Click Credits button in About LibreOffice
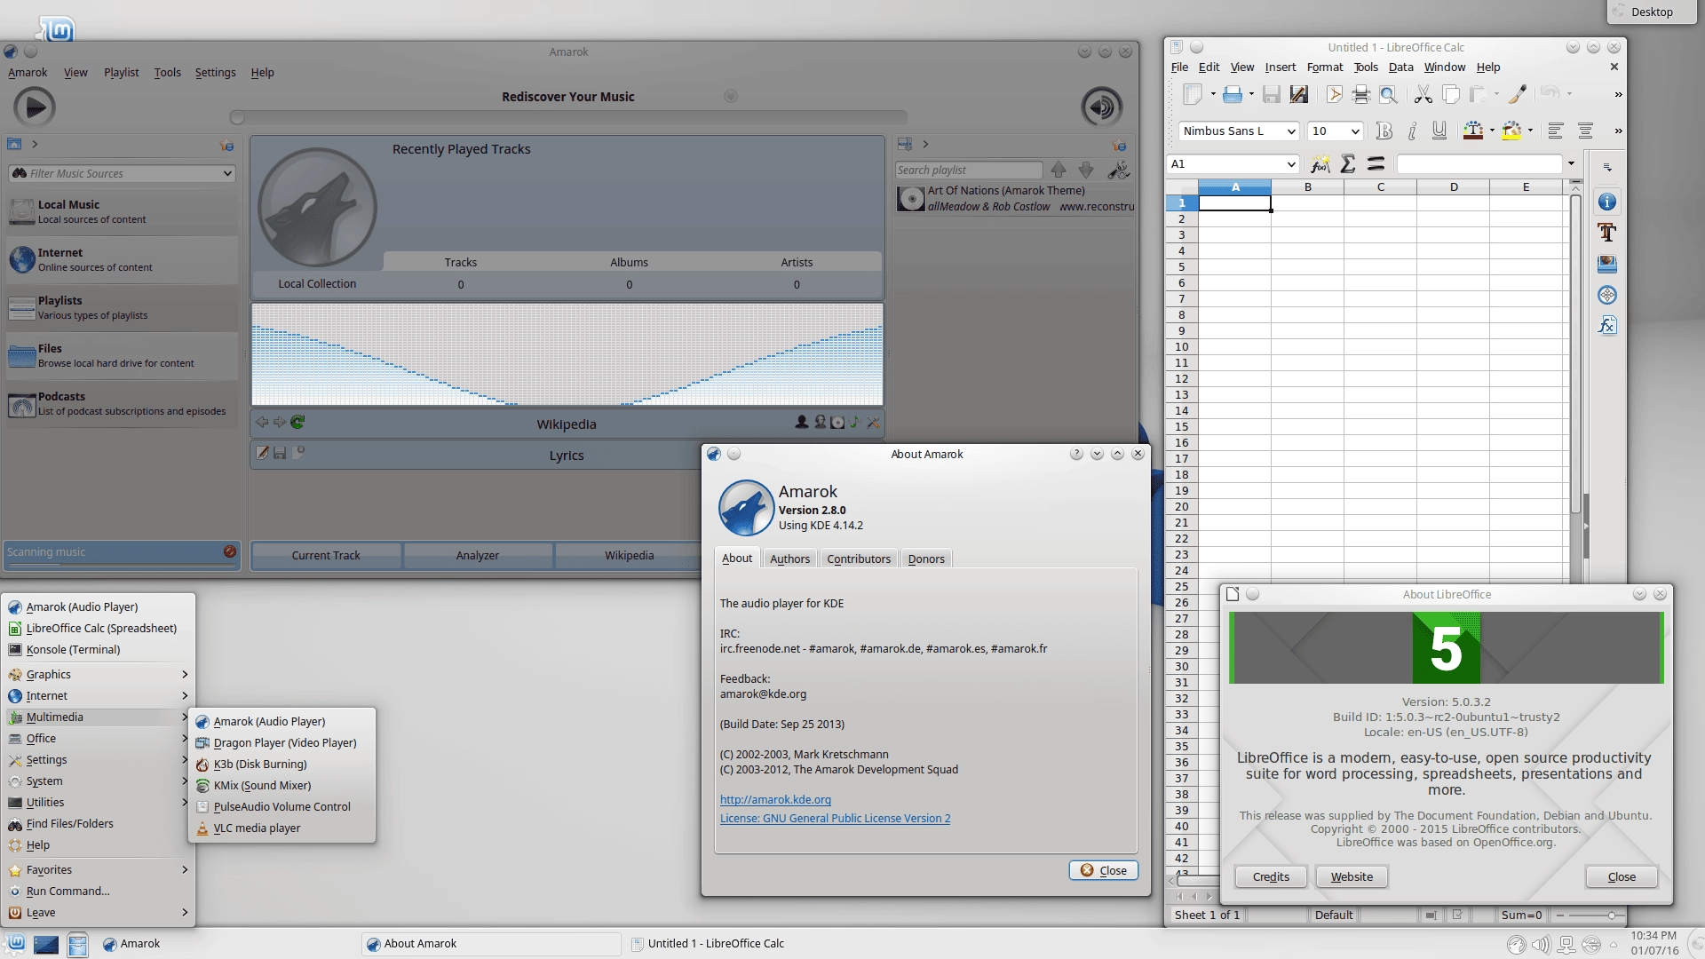Screen dimensions: 1705x959 tap(1271, 876)
